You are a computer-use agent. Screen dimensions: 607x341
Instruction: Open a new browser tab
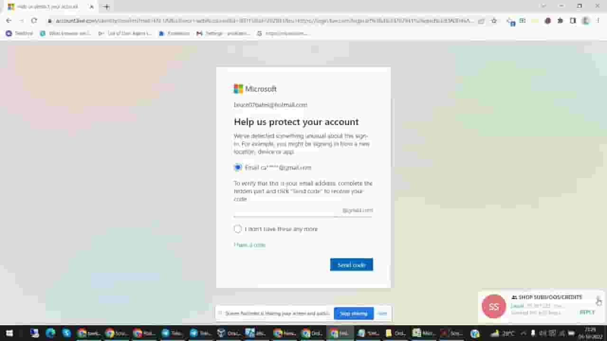click(107, 7)
